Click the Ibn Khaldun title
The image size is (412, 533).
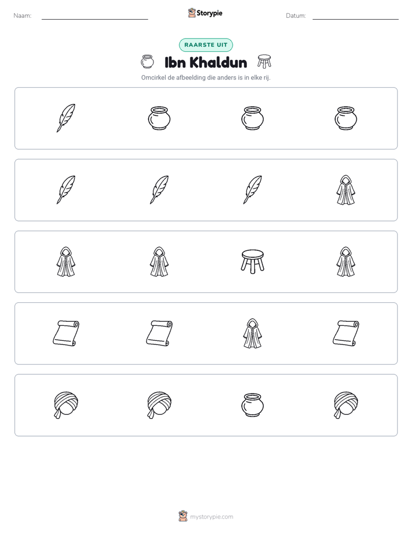206,62
